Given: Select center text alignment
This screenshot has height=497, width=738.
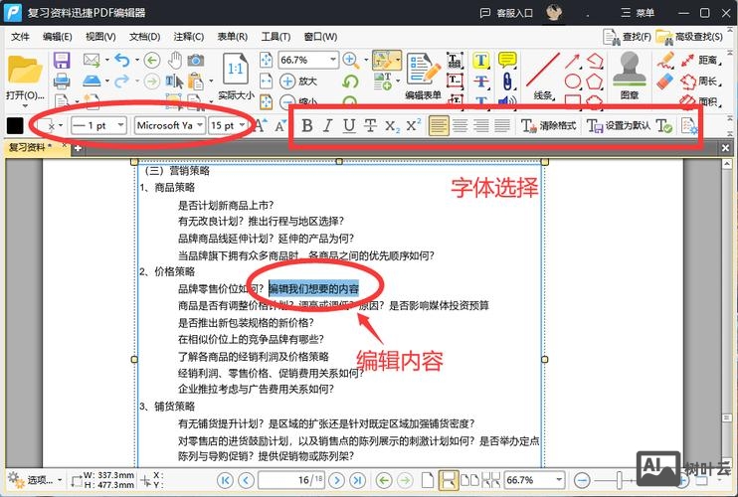Looking at the screenshot, I should coord(460,125).
